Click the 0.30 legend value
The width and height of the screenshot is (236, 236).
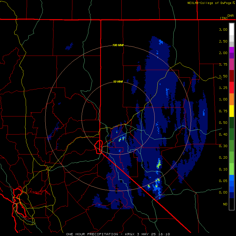coord(223,146)
